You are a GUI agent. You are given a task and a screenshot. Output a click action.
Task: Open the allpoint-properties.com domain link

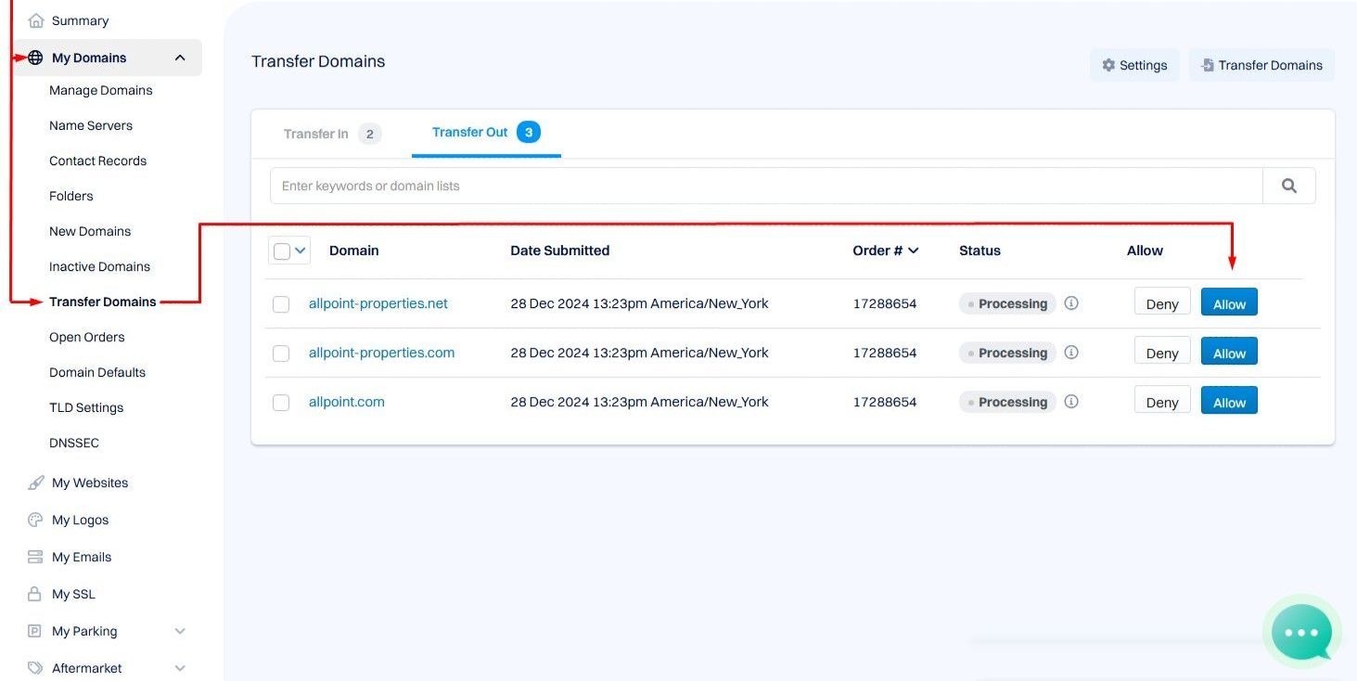point(382,353)
